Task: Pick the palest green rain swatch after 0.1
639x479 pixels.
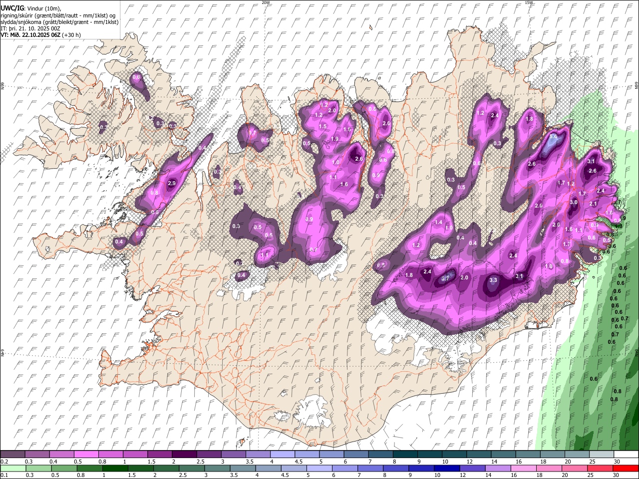Action: (12, 468)
